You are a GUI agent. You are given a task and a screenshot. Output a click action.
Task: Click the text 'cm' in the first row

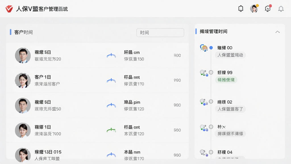137,53
